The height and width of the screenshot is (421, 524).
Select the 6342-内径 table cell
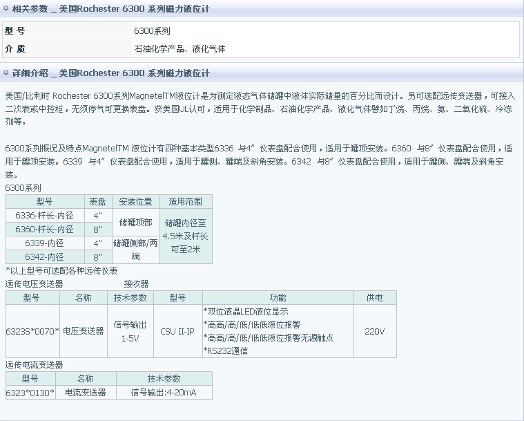45,256
